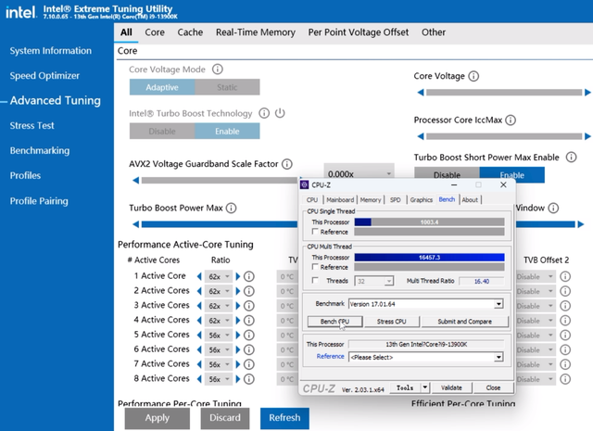Click the info icon for 1 Active Core ratio
This screenshot has height=431, width=593.
click(x=249, y=276)
